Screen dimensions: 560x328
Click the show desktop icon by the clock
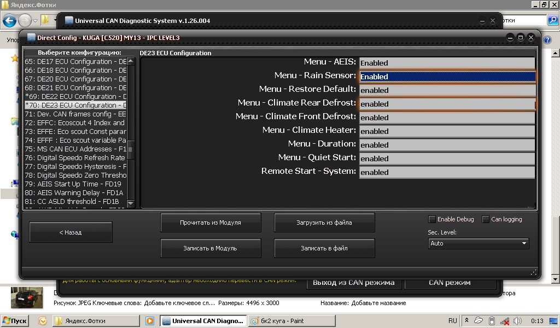pos(554,321)
